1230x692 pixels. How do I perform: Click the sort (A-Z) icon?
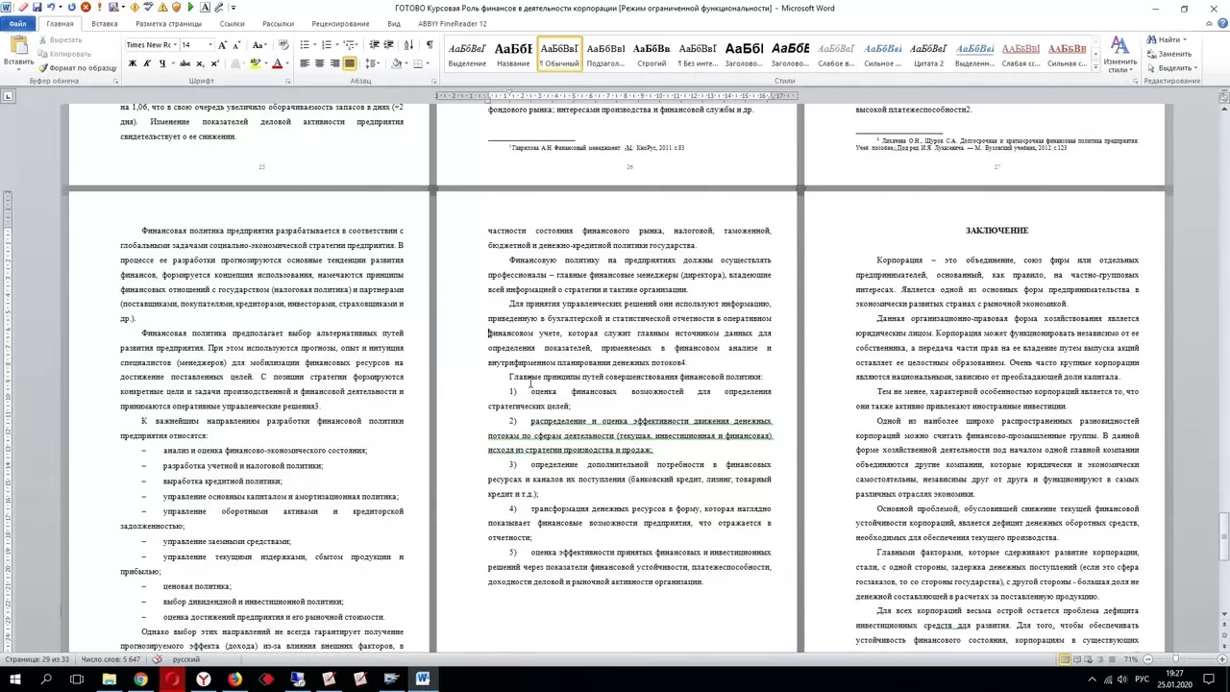click(408, 45)
